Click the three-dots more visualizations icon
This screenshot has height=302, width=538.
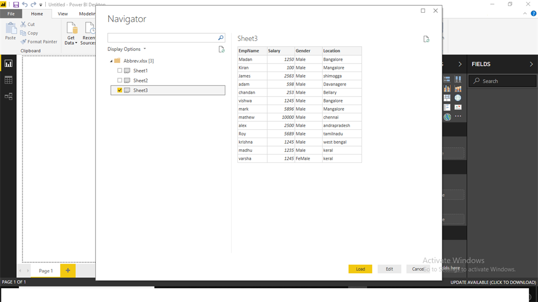pos(458,117)
